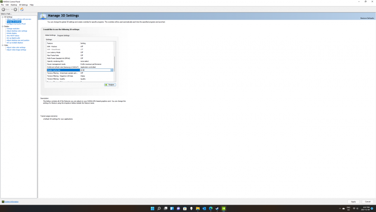Open File Explorer from taskbar
Image resolution: width=376 pixels, height=212 pixels.
[x=198, y=208]
